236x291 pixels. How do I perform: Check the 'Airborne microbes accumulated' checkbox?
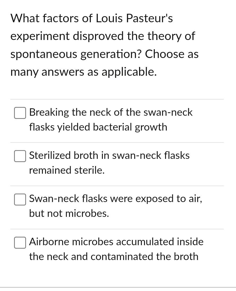pyautogui.click(x=20, y=243)
